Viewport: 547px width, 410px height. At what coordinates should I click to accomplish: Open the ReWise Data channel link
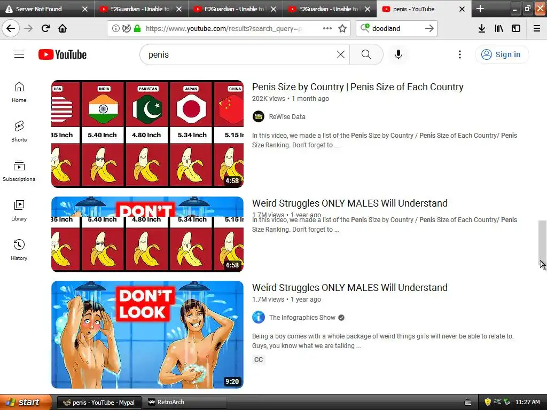(x=287, y=117)
